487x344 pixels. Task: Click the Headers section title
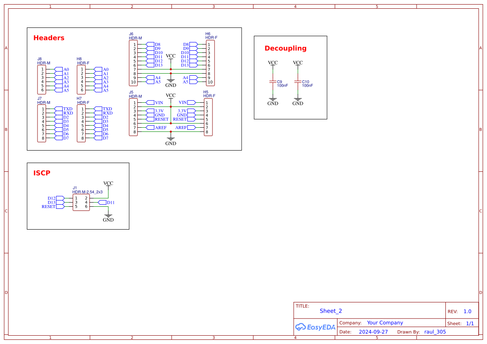pos(49,38)
